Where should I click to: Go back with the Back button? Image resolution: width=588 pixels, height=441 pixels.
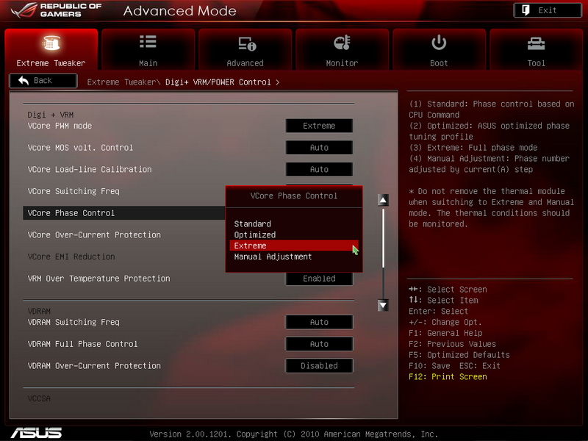(x=43, y=81)
